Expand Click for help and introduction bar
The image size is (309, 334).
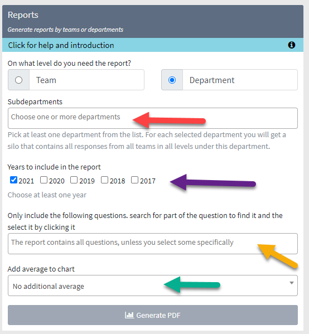coord(153,45)
